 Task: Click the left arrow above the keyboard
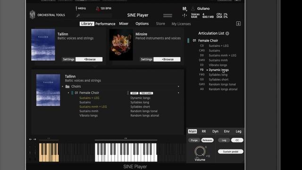[x=30, y=139]
